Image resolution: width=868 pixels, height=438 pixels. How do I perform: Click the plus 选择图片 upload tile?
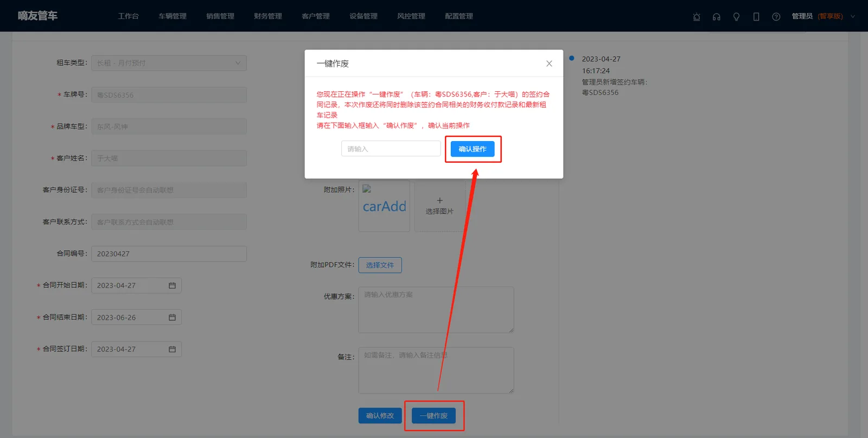[439, 206]
